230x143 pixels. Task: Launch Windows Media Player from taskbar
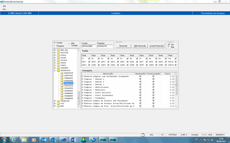(34, 140)
